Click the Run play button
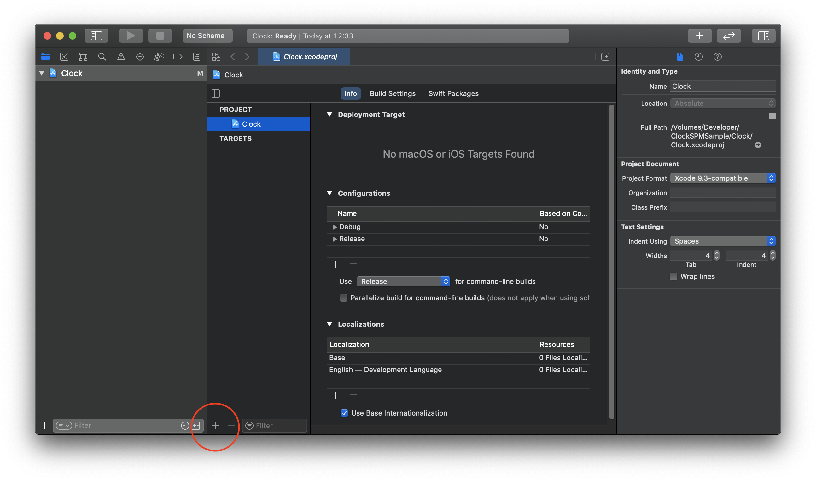The height and width of the screenshot is (481, 816). point(131,36)
